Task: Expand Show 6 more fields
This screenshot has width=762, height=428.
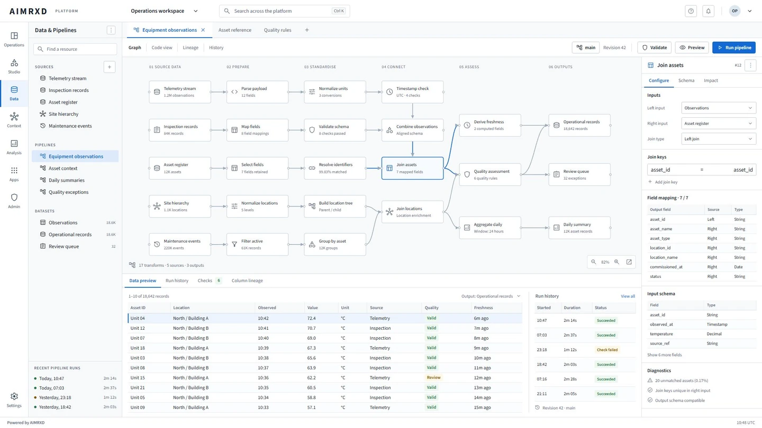Action: coord(664,355)
